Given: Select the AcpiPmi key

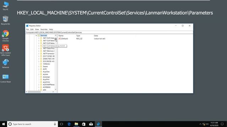Looking at the screenshot, I should click(x=46, y=79).
